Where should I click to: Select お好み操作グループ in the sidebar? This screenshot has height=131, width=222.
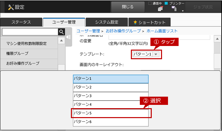(29, 63)
